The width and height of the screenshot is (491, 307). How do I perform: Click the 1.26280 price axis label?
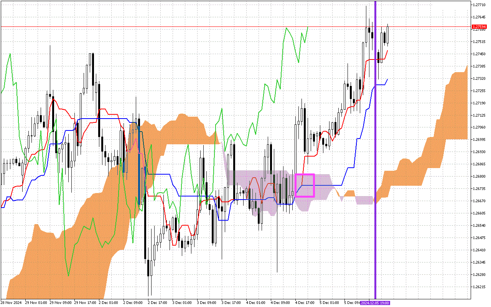(x=479, y=275)
